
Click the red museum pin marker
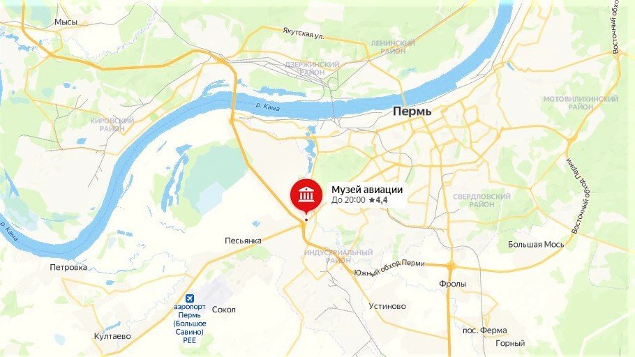[x=306, y=196]
